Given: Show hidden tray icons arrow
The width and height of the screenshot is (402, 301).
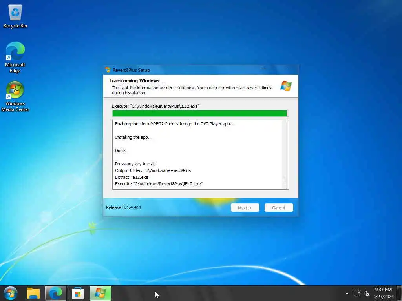Looking at the screenshot, I should (347, 293).
